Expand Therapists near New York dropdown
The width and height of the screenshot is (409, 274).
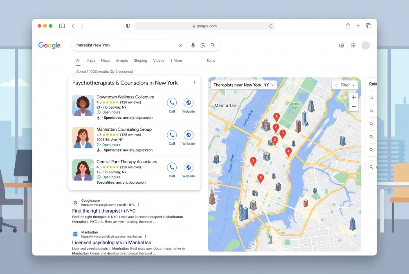(x=244, y=85)
